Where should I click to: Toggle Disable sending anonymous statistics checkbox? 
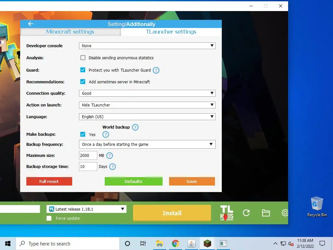(x=83, y=58)
